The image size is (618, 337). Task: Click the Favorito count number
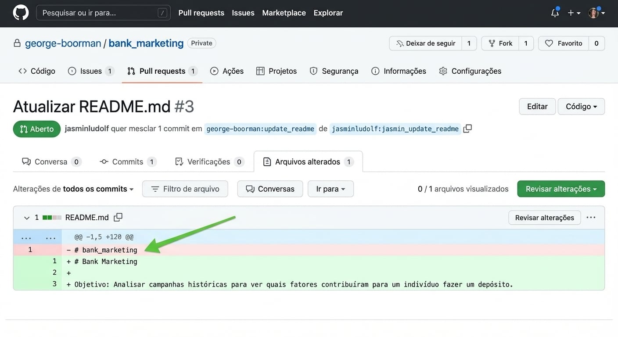(x=596, y=43)
